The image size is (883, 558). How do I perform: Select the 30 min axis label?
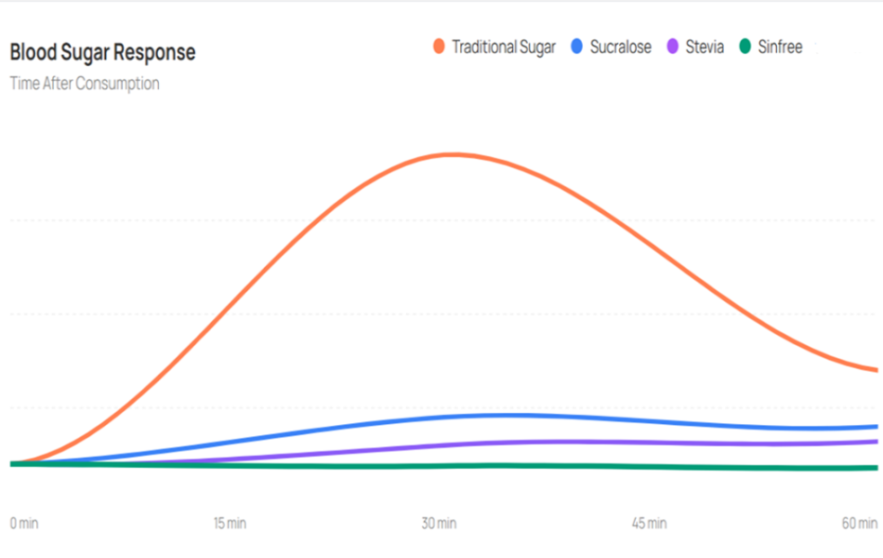click(x=439, y=524)
